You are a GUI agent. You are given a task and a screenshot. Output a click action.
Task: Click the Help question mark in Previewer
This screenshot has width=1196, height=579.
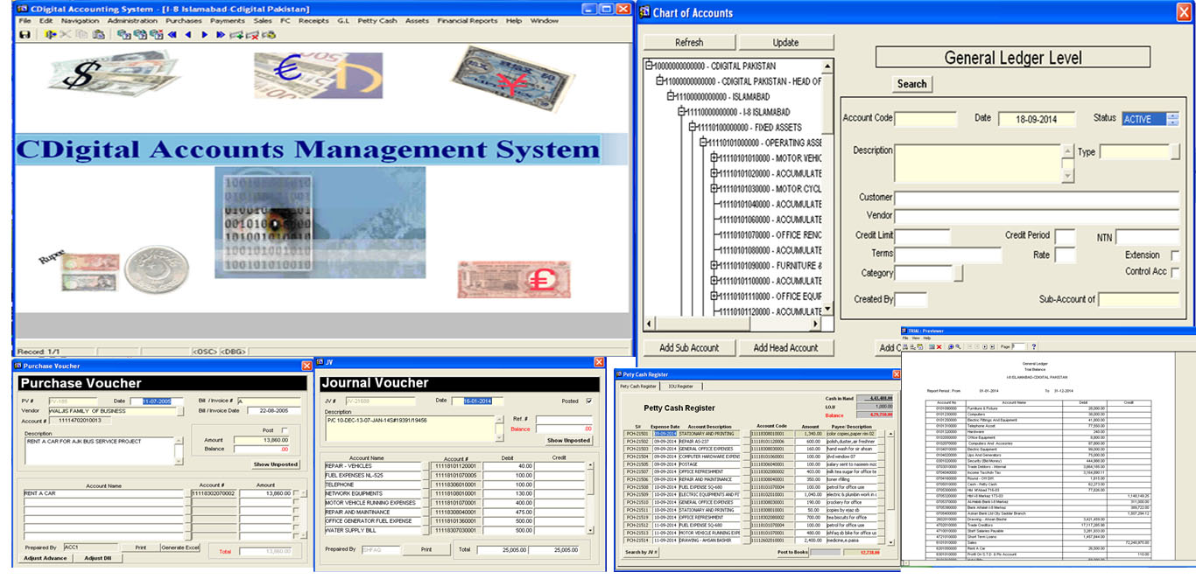1034,347
